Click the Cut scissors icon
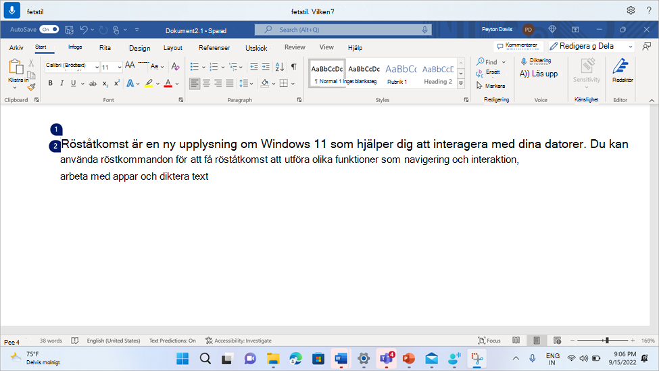The height and width of the screenshot is (371, 659). 31,64
